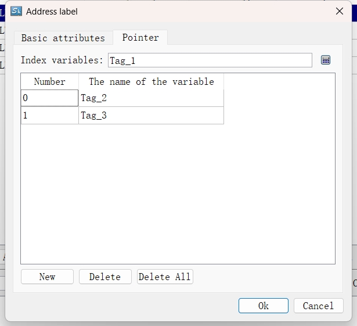Click 'The name of the variable' column header
357x326 pixels.
coord(151,82)
